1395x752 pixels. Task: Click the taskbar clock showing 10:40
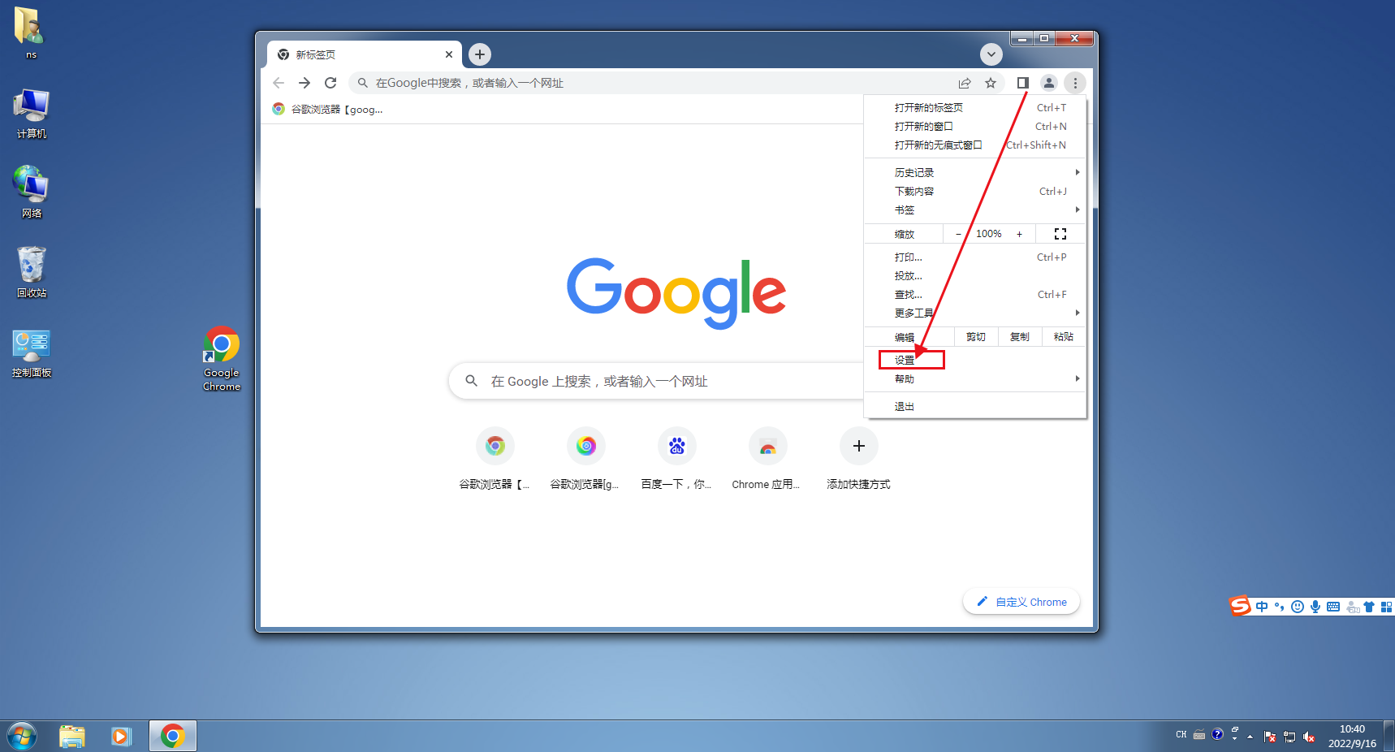tap(1352, 736)
